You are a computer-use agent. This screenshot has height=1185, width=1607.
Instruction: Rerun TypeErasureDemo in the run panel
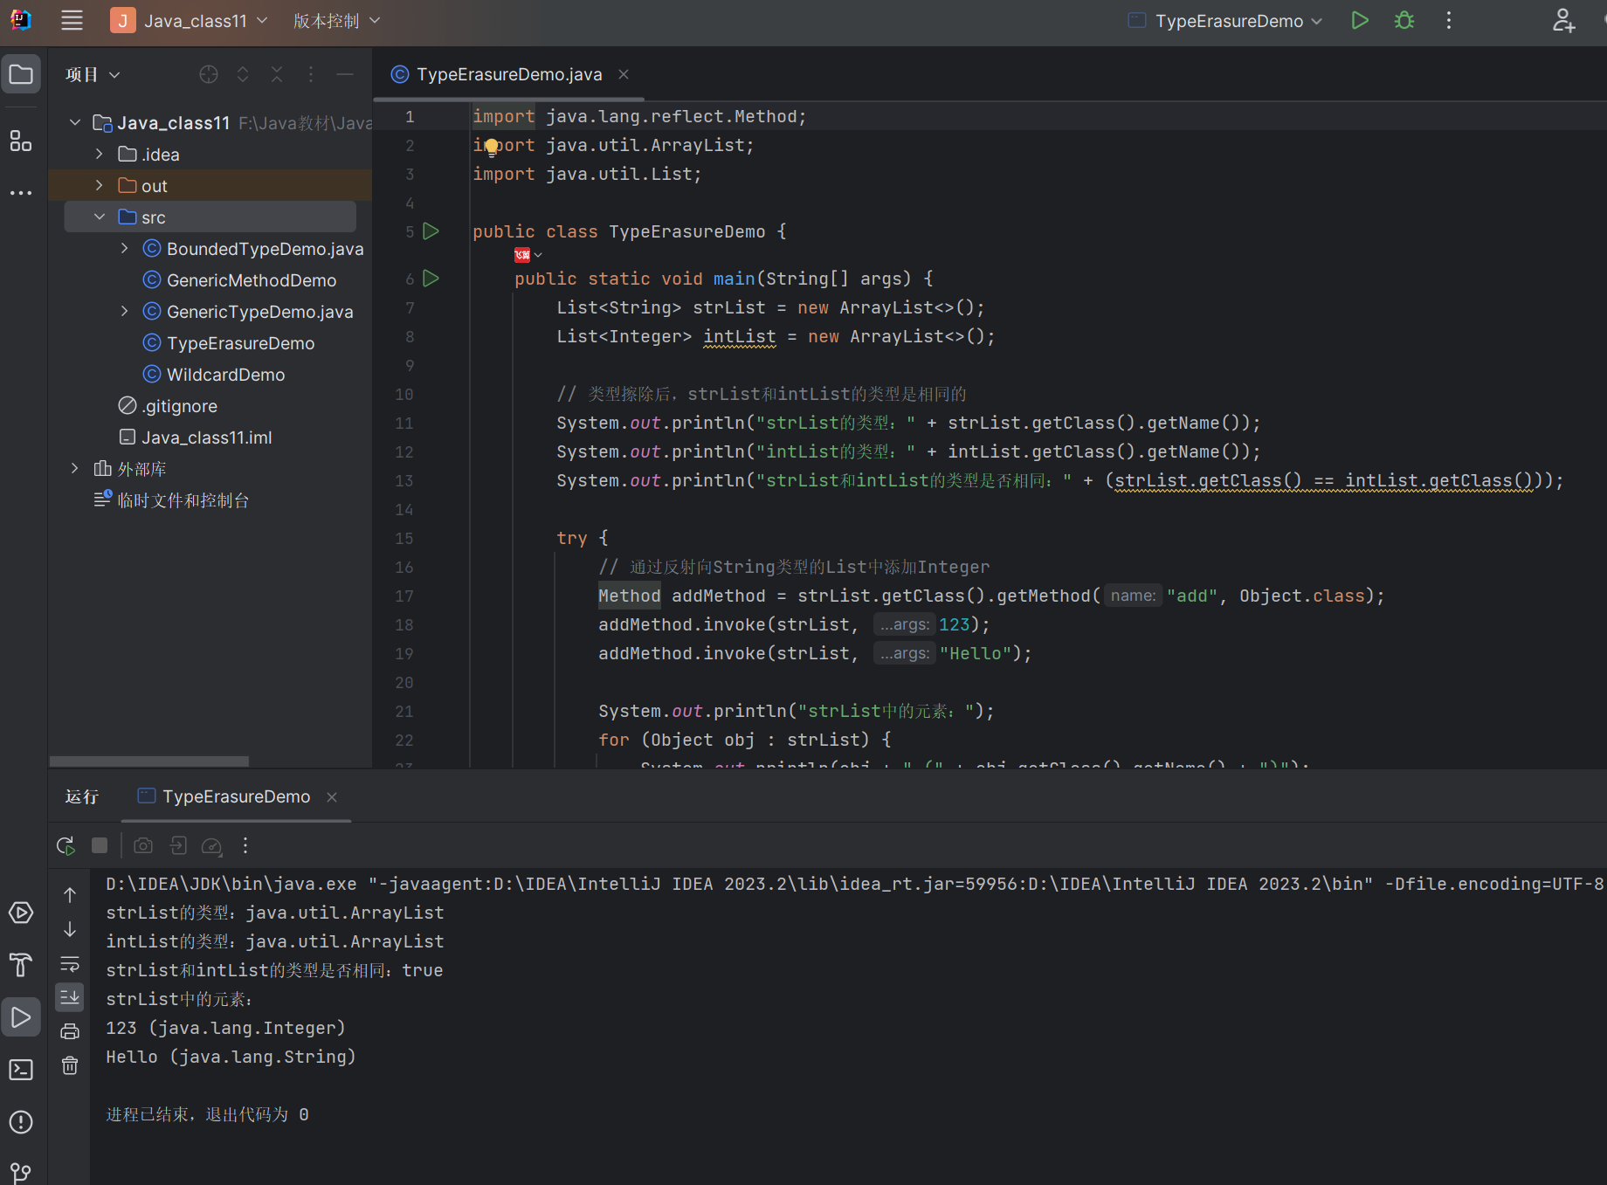[x=66, y=845]
